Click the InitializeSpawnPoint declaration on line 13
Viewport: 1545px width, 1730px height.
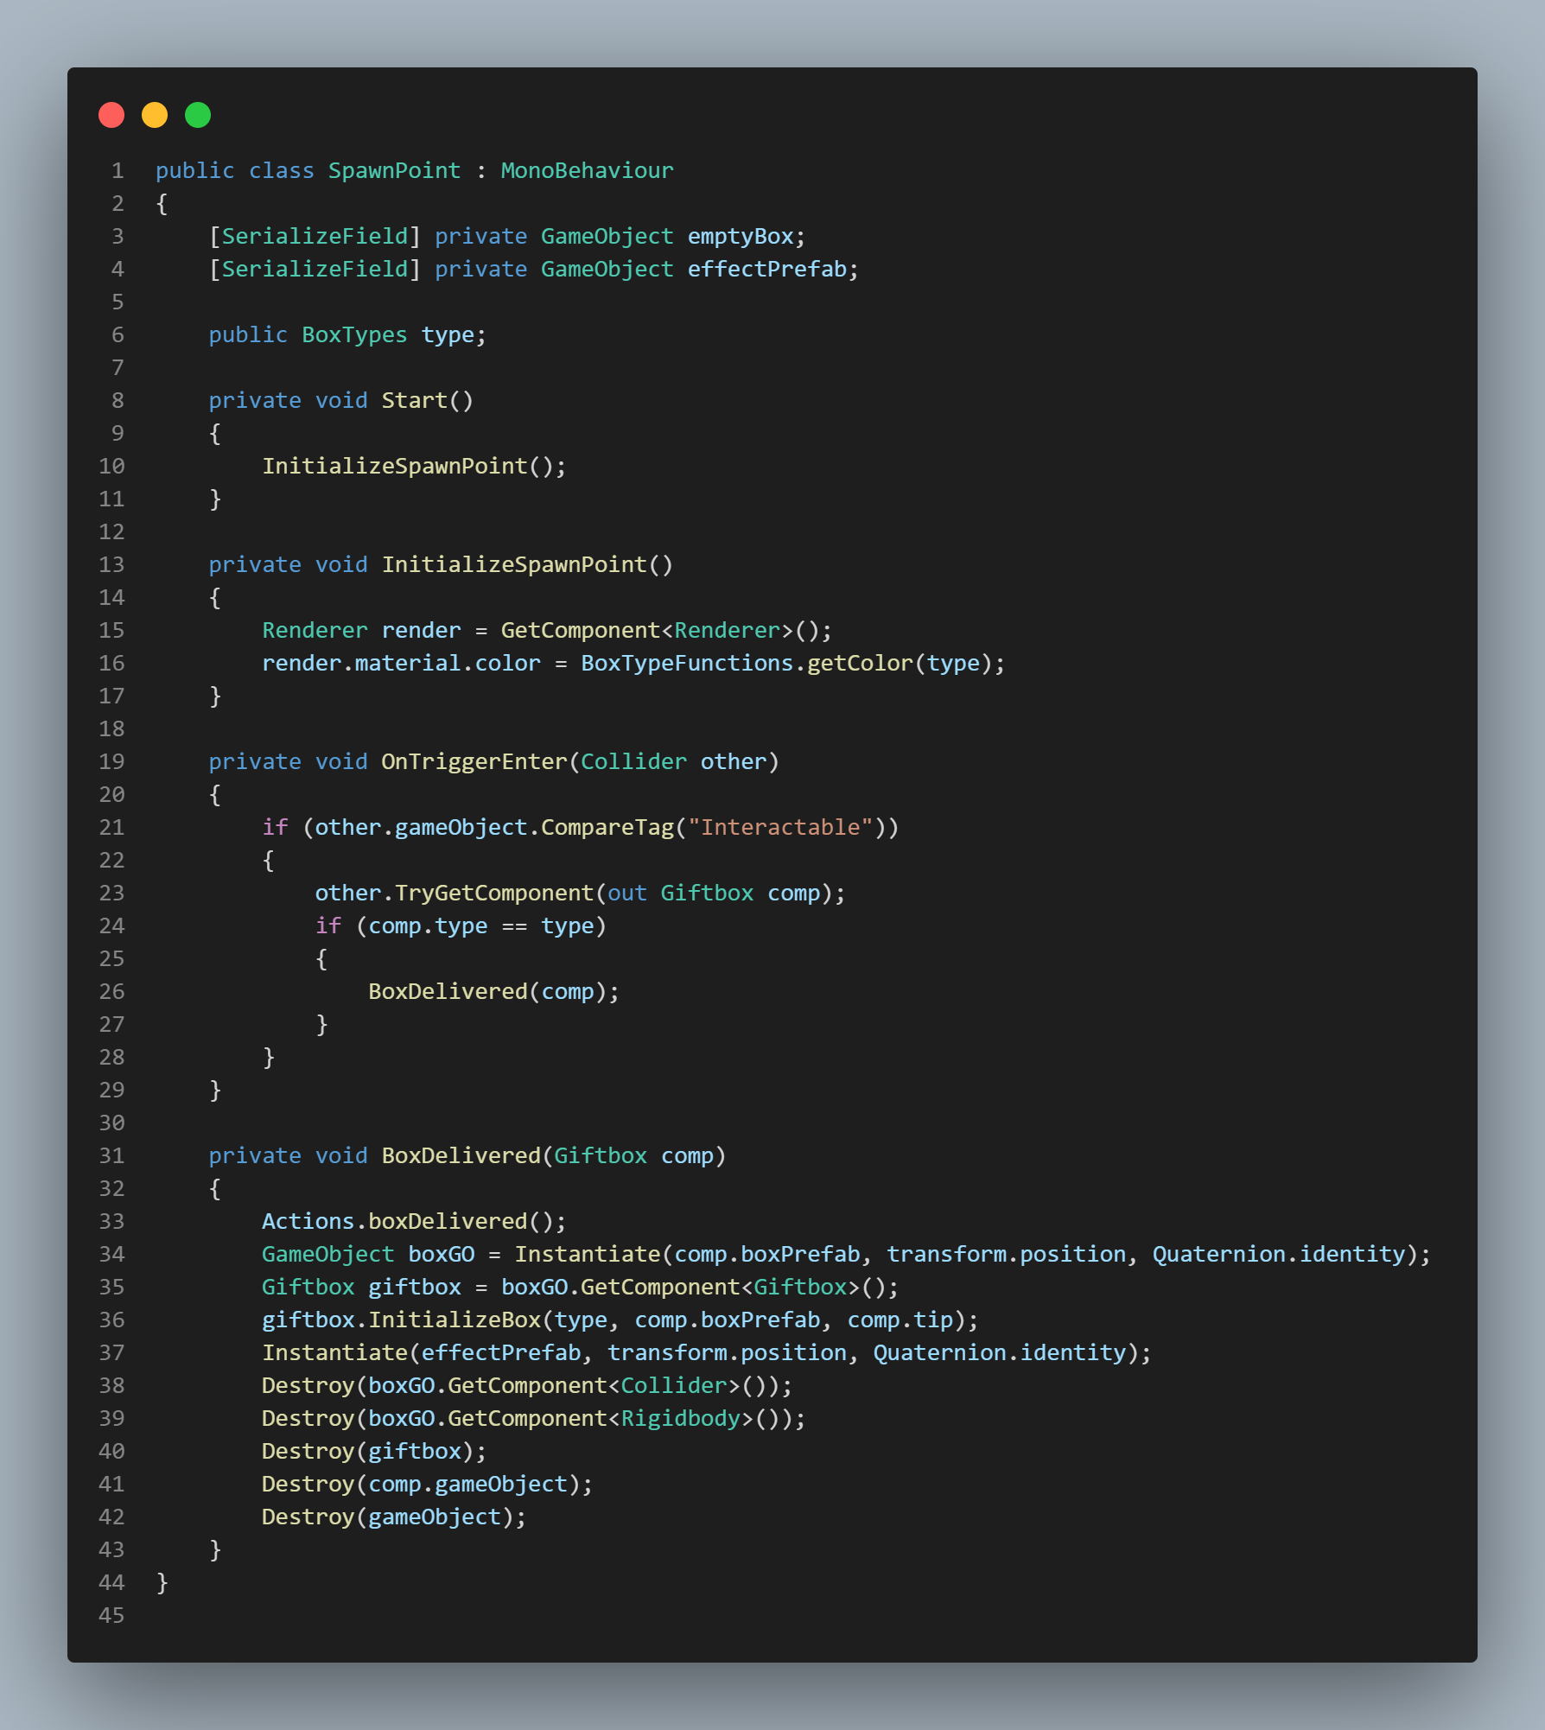tap(514, 564)
